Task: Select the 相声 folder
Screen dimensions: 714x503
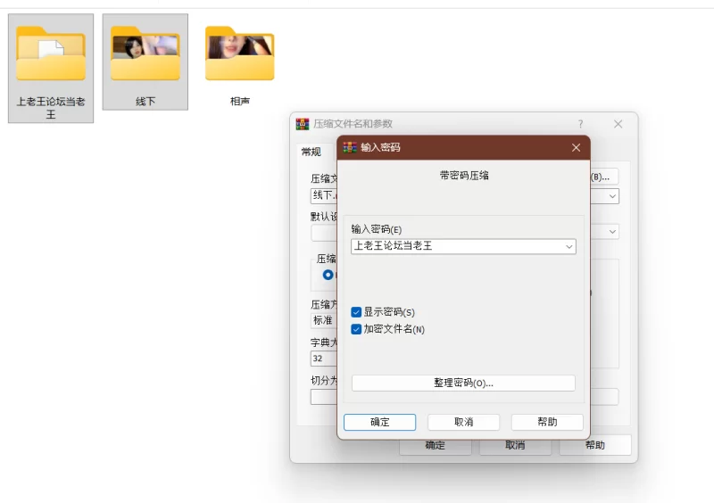Action: coord(239,54)
